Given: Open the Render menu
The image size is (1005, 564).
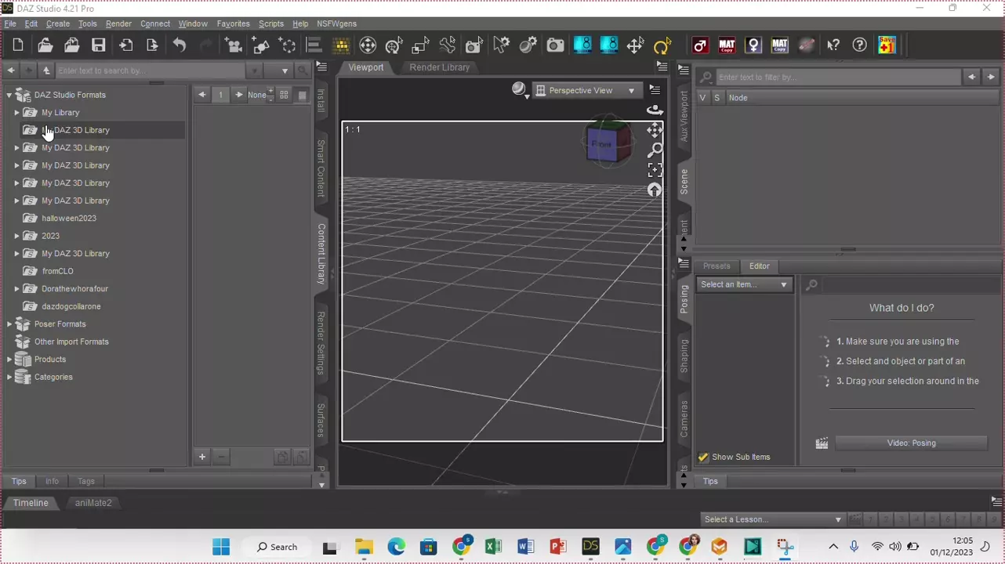Looking at the screenshot, I should pos(118,24).
